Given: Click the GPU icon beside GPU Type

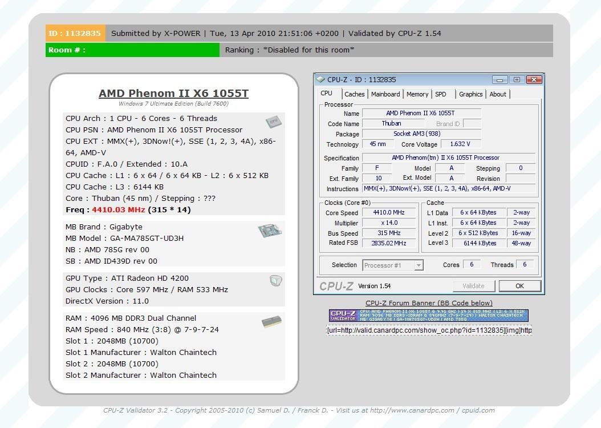Looking at the screenshot, I should click(x=276, y=280).
